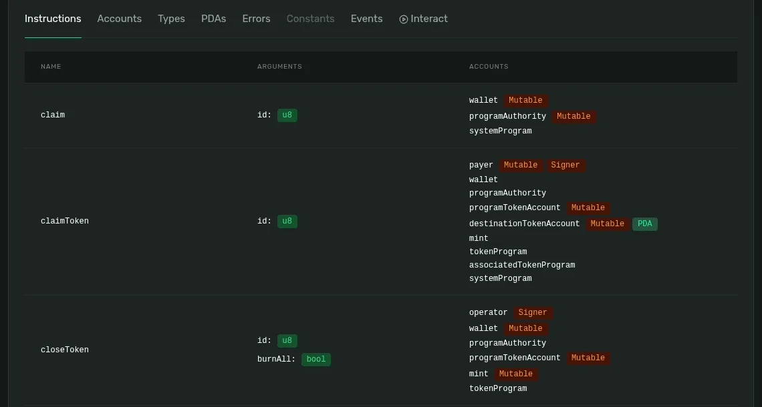
Task: Click Mutable badge next to closeToken wallet
Action: pos(525,328)
